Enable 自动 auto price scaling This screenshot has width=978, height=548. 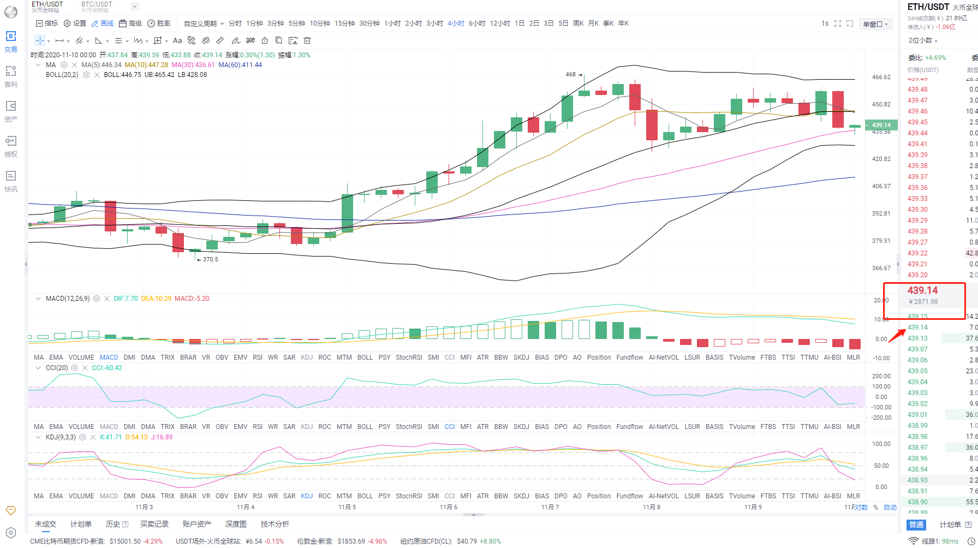(x=890, y=507)
